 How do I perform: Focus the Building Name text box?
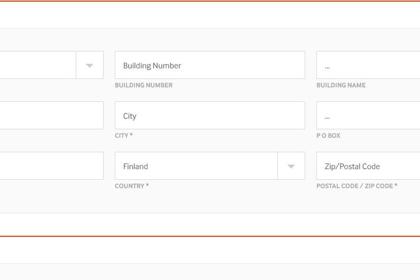click(368, 66)
